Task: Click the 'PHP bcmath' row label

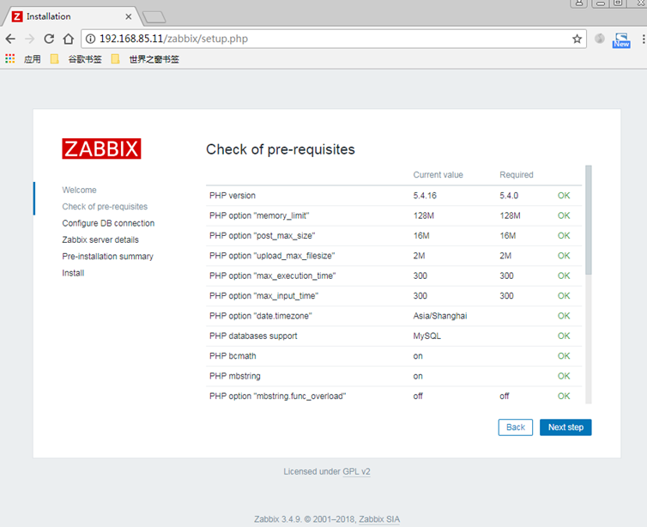Action: (233, 356)
